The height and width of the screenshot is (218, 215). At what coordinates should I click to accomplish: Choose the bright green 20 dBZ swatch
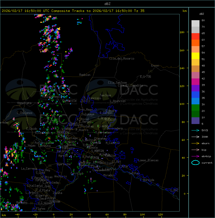click(x=195, y=108)
